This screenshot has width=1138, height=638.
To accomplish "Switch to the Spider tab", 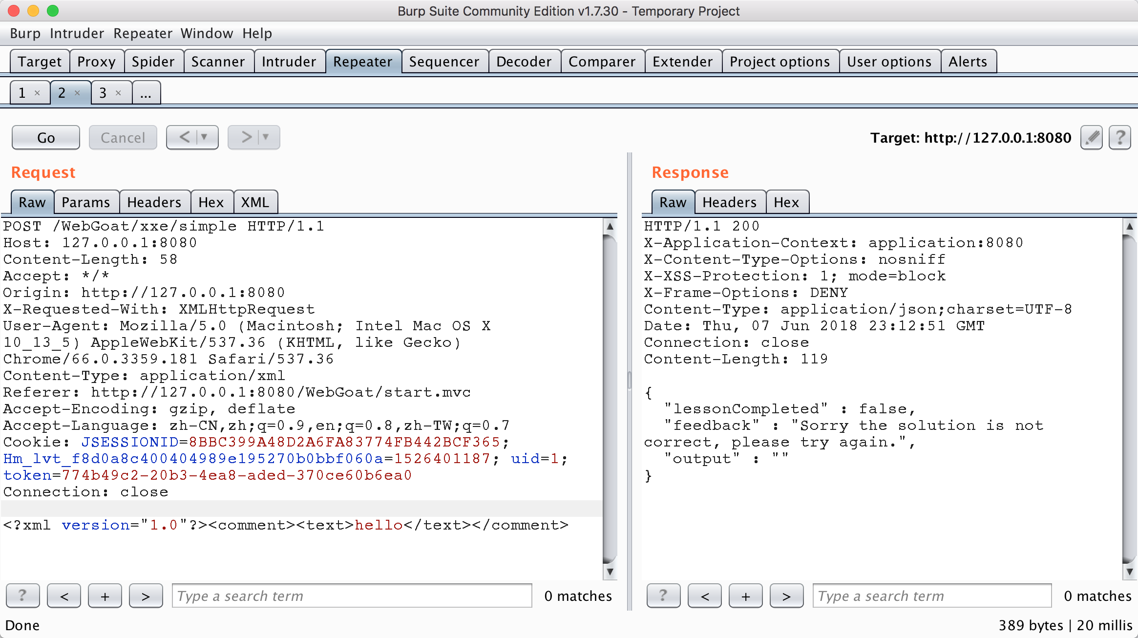I will [153, 62].
